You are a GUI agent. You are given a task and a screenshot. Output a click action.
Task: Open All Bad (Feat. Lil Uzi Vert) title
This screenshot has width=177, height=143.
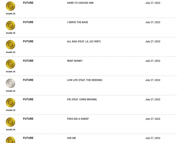84,41
